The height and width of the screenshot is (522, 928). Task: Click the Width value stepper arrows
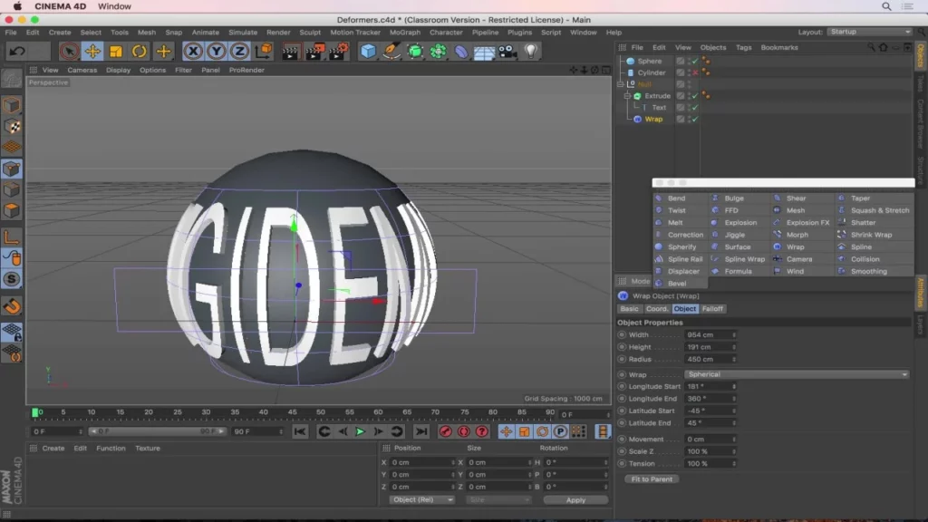tap(734, 335)
